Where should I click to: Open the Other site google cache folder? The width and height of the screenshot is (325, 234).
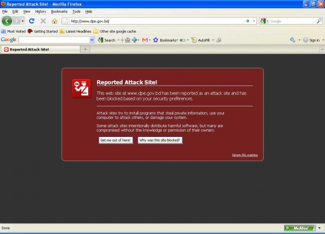coord(115,32)
